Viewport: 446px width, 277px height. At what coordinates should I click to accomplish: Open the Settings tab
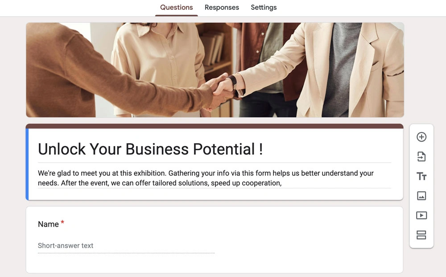pos(264,8)
